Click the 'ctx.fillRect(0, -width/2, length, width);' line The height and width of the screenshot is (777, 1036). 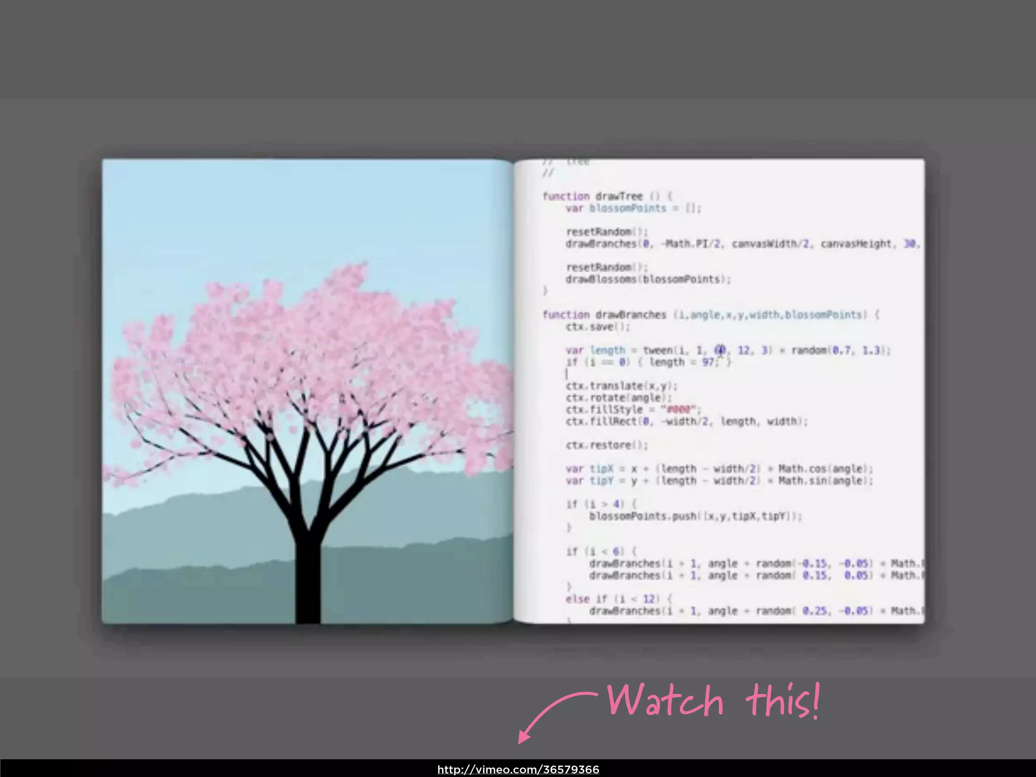(687, 421)
